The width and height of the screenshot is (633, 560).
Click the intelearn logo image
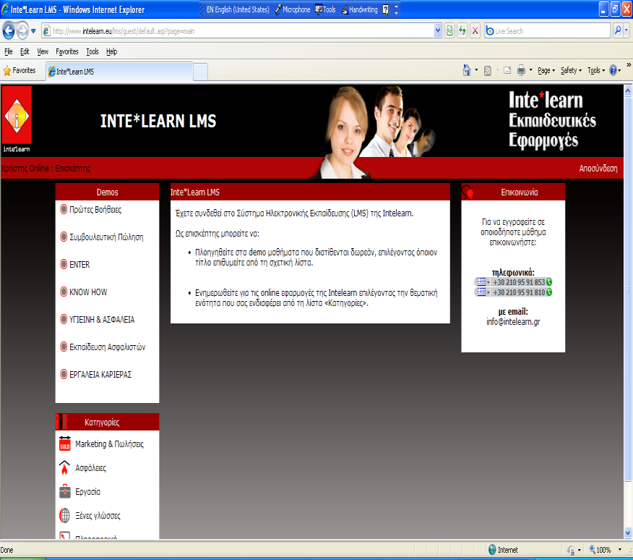(17, 119)
